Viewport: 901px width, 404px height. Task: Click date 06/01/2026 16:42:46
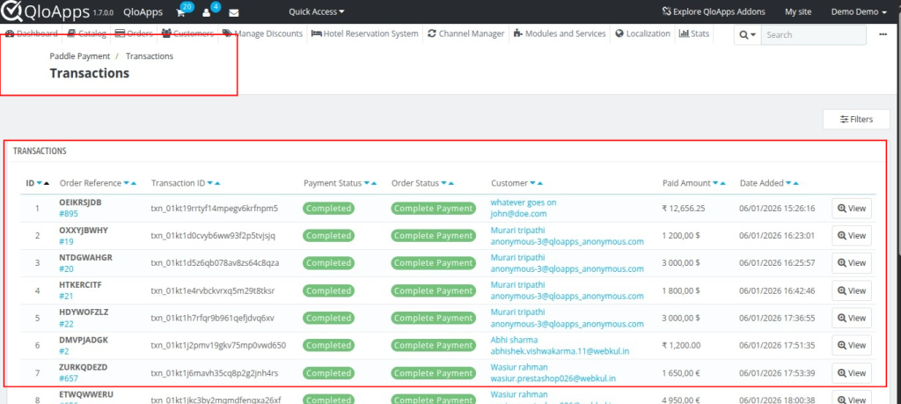777,290
